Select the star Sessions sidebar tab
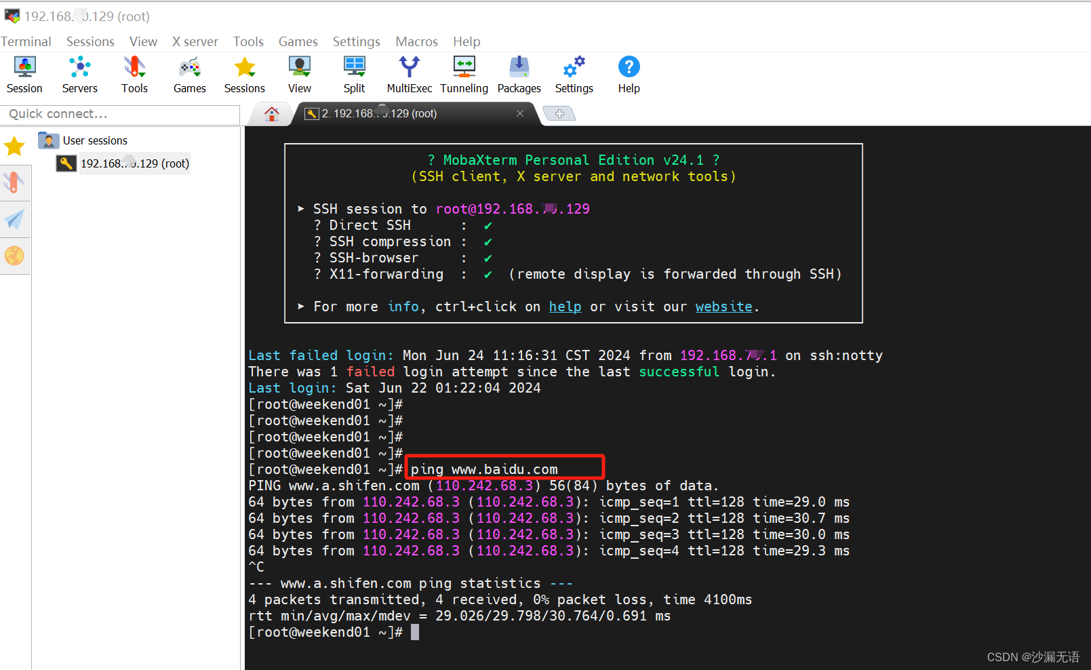 pyautogui.click(x=14, y=146)
